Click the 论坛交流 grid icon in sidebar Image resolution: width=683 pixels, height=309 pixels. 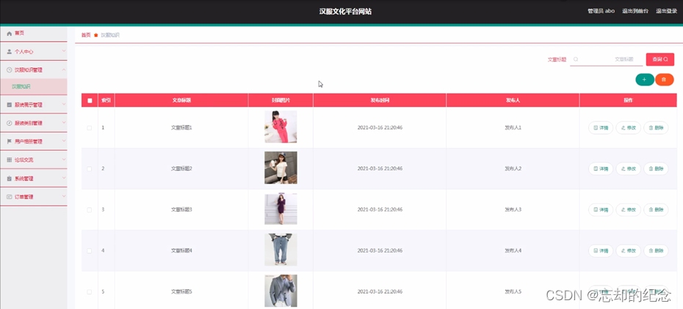(x=9, y=160)
